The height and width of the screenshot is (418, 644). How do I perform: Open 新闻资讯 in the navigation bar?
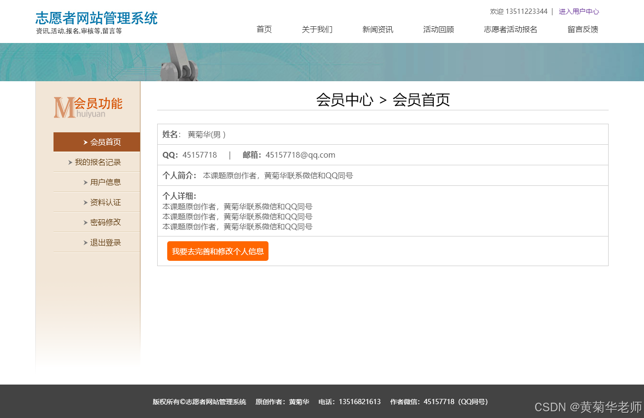(377, 30)
